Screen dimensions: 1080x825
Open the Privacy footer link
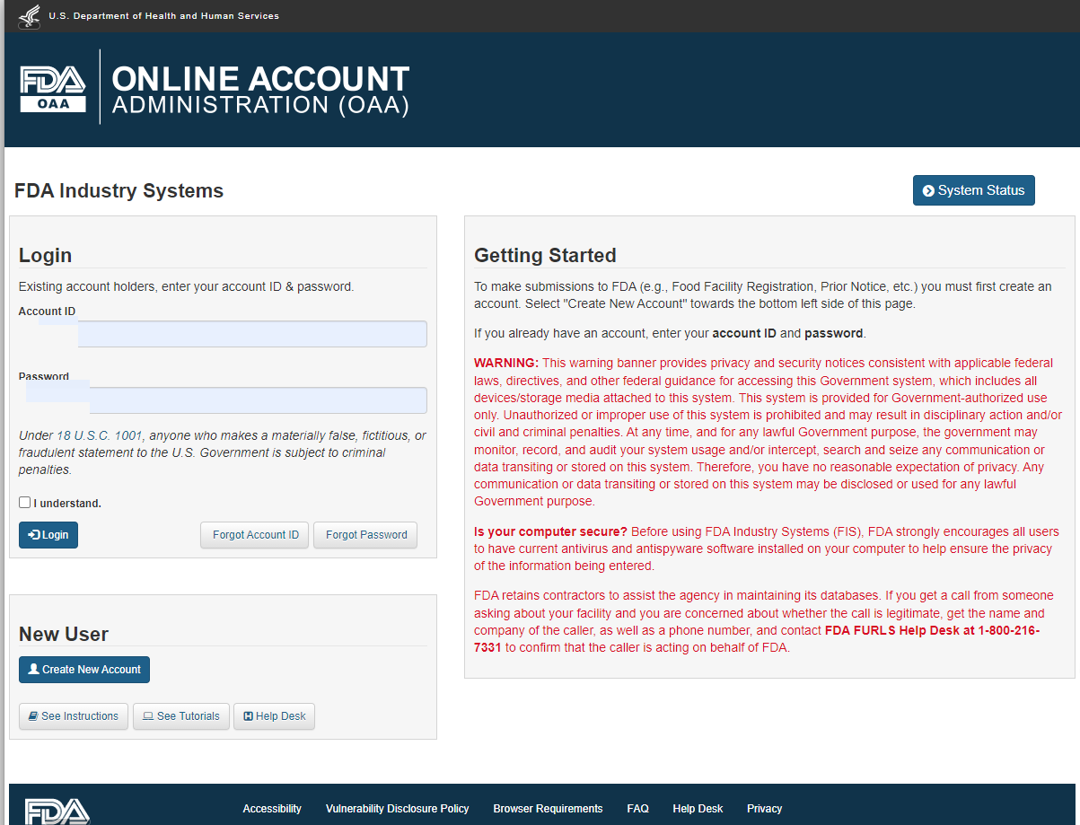pos(764,809)
